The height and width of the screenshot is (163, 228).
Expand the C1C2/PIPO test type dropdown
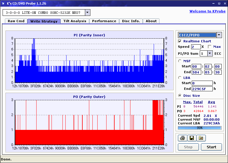[219, 35]
